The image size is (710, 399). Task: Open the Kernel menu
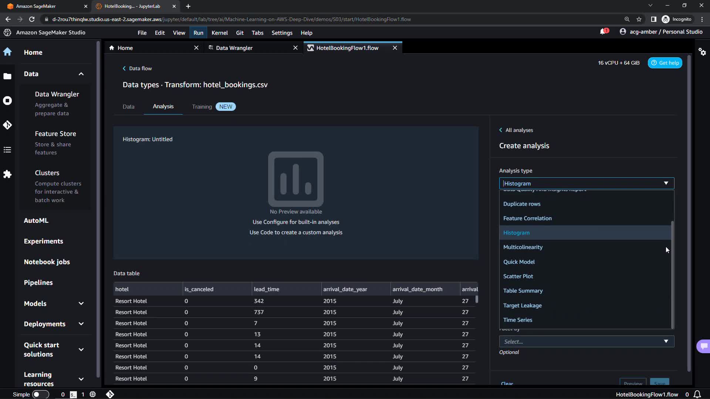click(219, 33)
